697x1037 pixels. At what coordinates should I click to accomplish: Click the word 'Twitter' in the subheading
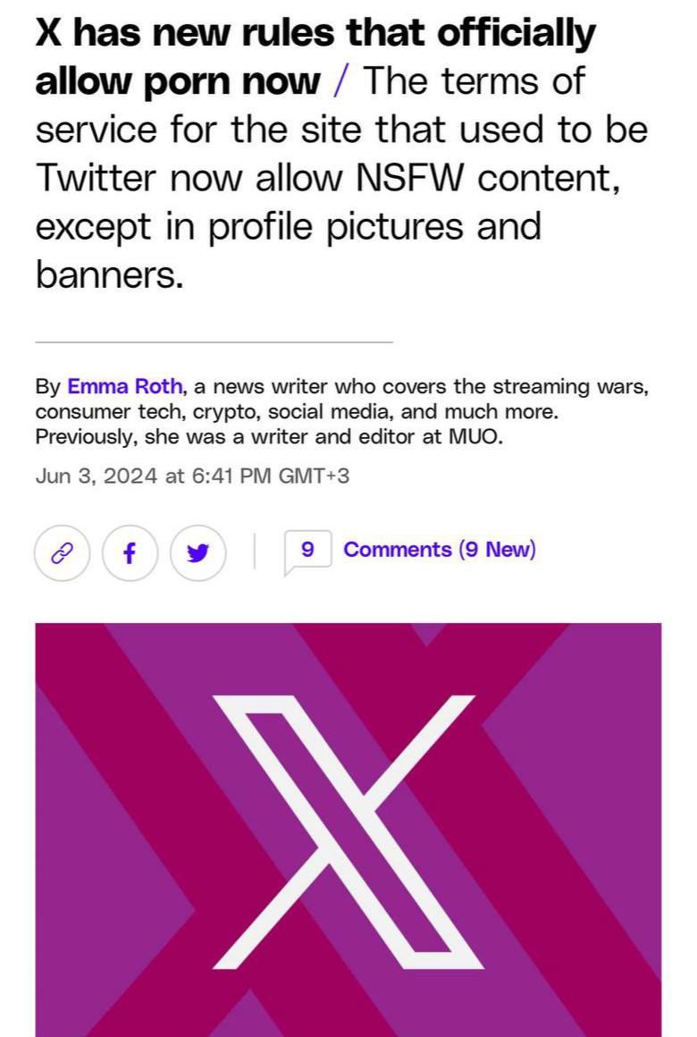pyautogui.click(x=100, y=178)
